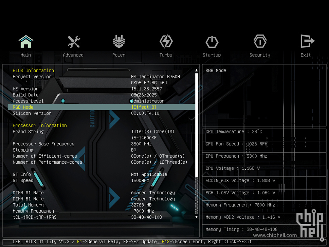The image size is (329, 247).
Task: Select the Number of Performance-cores row
Action: click(x=47, y=162)
